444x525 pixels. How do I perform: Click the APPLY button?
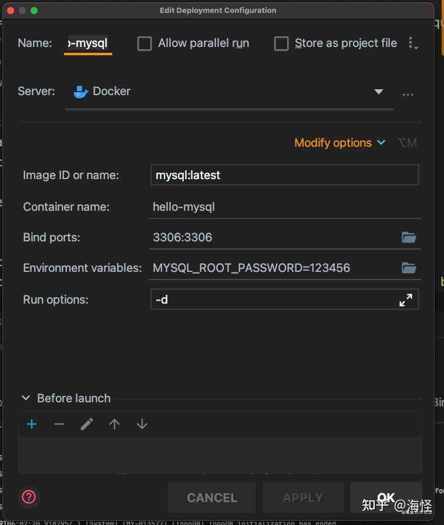pos(303,497)
